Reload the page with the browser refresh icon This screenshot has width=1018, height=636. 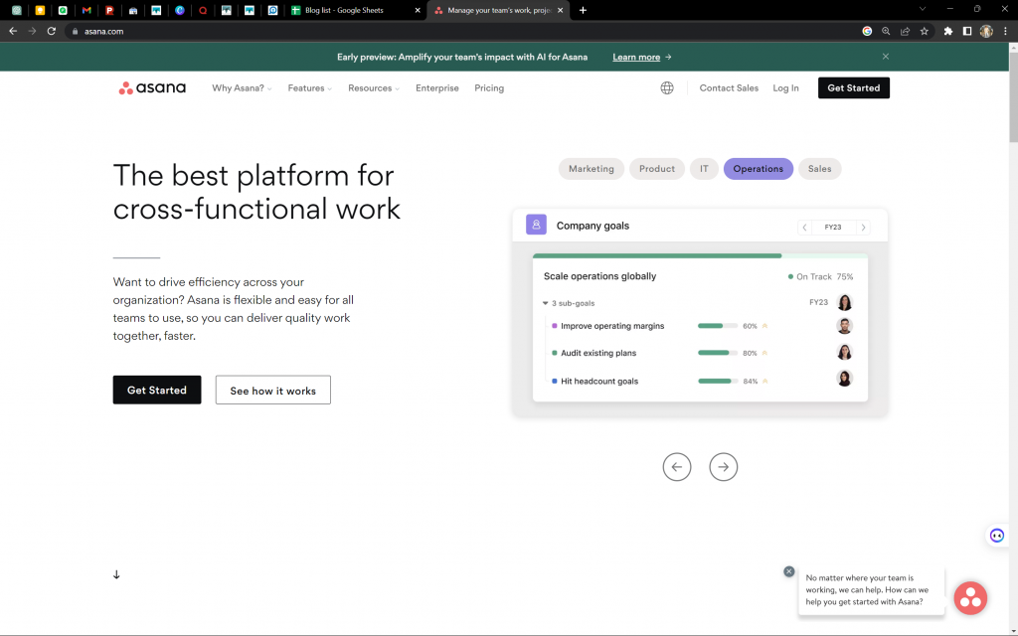coord(52,31)
